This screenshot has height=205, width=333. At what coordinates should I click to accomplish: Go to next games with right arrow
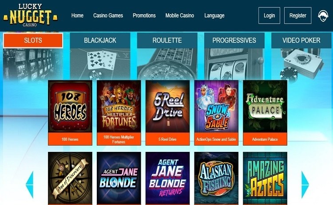(305, 185)
